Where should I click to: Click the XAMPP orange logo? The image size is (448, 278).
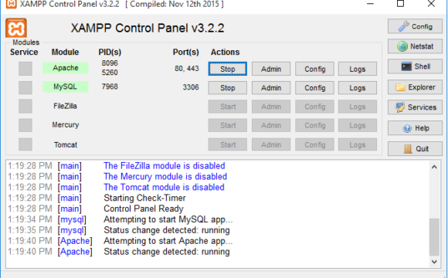click(16, 28)
